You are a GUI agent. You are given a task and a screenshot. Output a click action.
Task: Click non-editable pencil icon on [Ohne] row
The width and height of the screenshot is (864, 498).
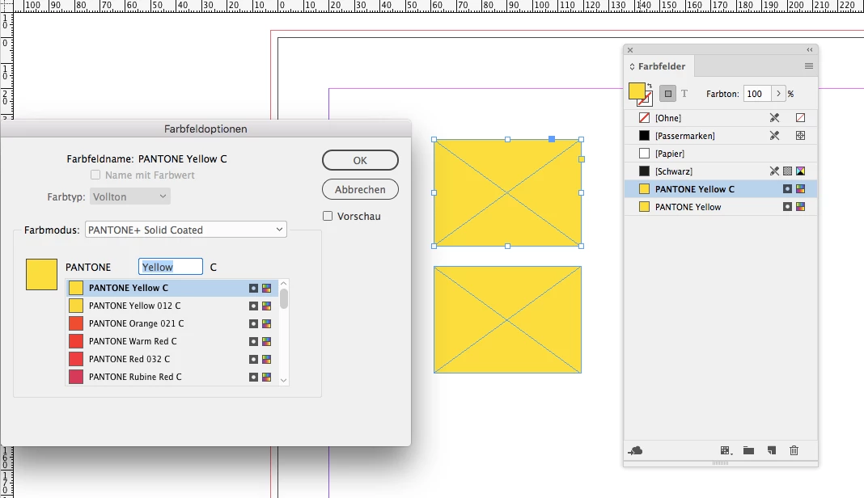[775, 118]
